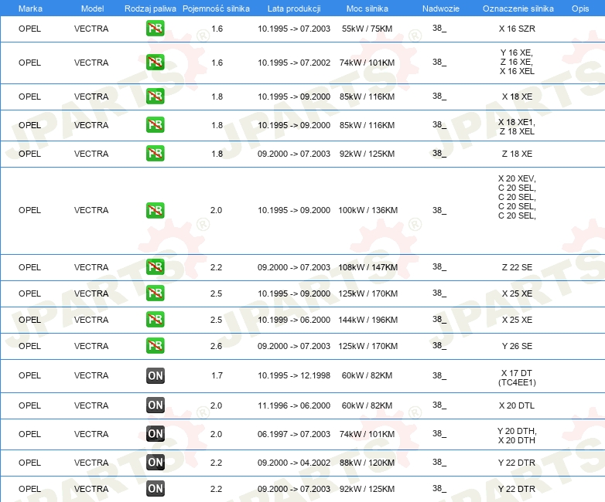The image size is (605, 502).
Task: Click engine code X 17 DT (TC4EE1)
Action: coord(517,378)
